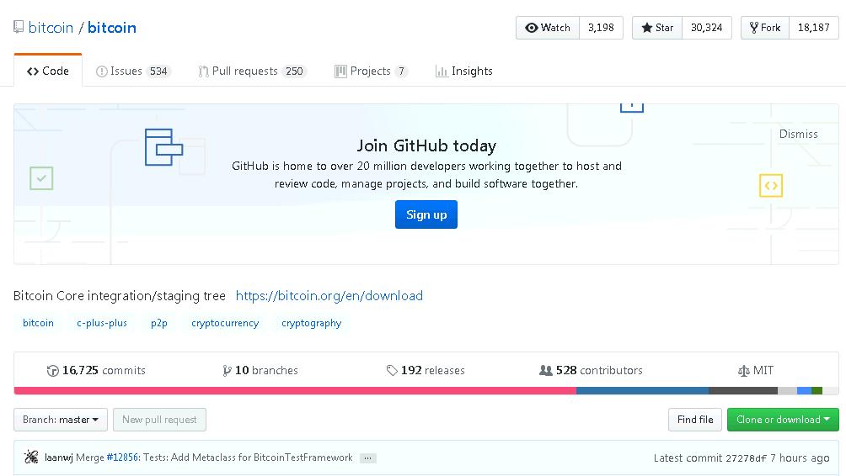
Task: Switch to the Issues tab
Action: click(x=133, y=71)
